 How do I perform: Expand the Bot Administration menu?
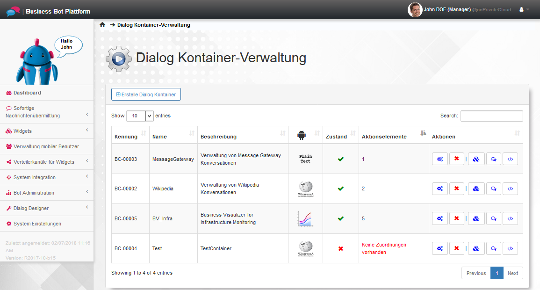(x=47, y=193)
